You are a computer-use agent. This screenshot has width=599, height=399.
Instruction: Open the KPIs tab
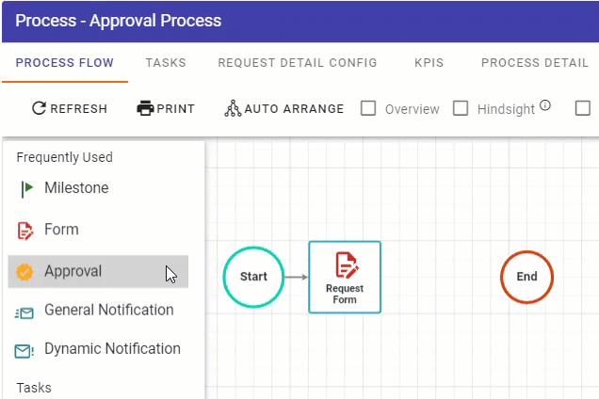pos(429,63)
